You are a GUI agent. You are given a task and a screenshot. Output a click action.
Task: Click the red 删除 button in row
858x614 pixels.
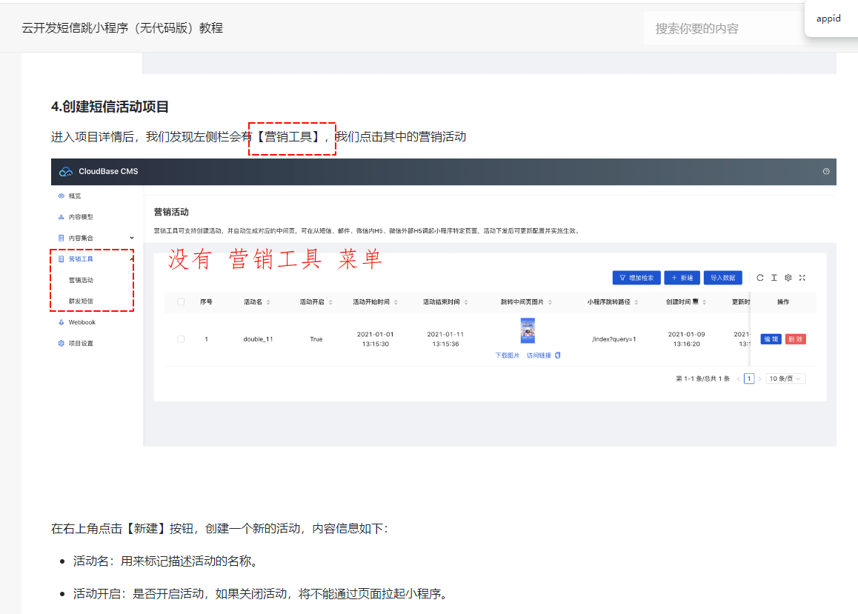pyautogui.click(x=796, y=339)
